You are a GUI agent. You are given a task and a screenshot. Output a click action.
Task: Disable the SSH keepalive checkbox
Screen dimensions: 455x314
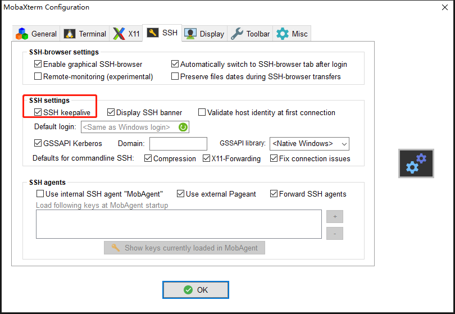pyautogui.click(x=38, y=112)
